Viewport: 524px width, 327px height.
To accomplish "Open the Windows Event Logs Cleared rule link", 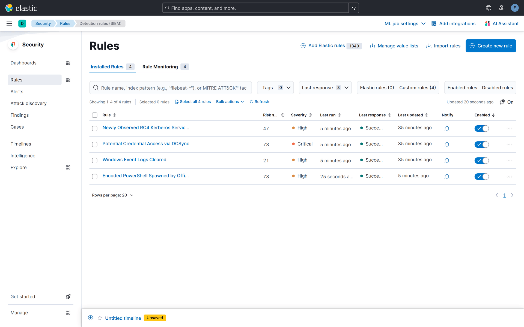I will [x=134, y=160].
